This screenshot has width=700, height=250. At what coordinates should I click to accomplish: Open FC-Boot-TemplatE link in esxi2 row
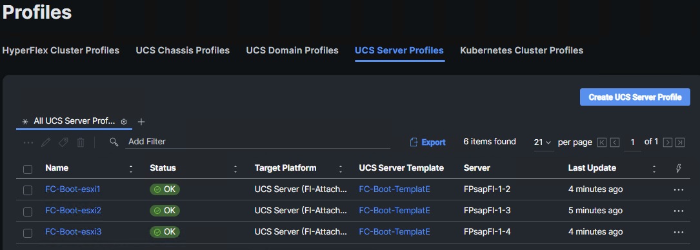click(x=395, y=210)
